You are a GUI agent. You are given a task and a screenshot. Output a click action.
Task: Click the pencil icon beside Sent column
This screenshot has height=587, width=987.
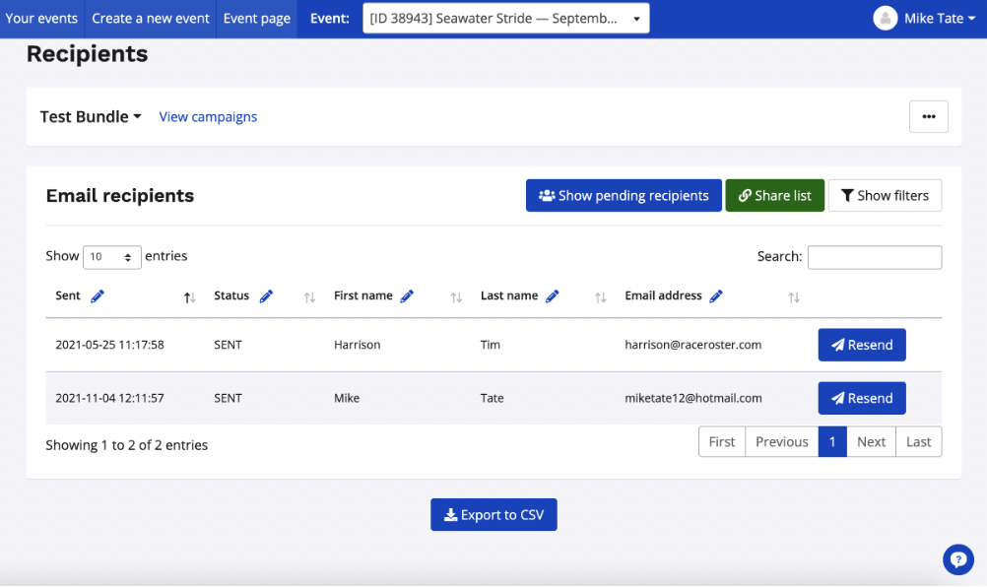pos(98,296)
